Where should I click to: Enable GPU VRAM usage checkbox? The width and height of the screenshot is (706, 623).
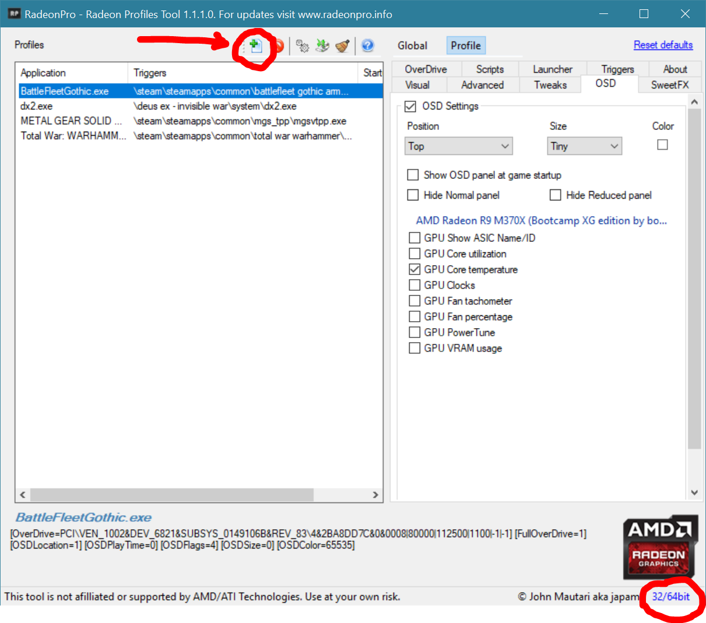pyautogui.click(x=415, y=348)
